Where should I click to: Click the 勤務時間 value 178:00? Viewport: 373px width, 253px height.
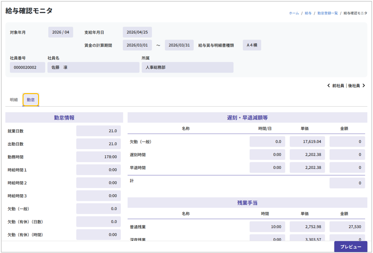click(98, 157)
